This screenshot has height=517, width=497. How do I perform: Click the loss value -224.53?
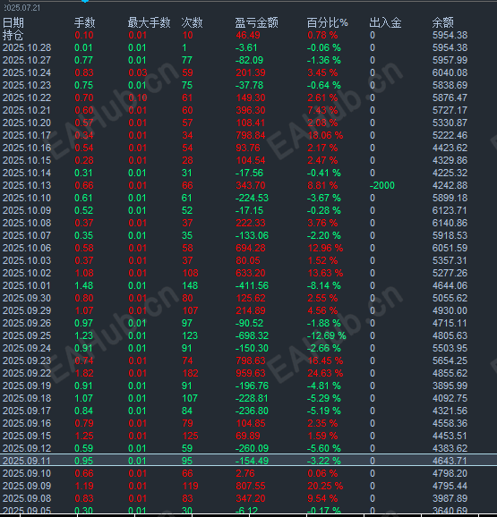tap(252, 199)
